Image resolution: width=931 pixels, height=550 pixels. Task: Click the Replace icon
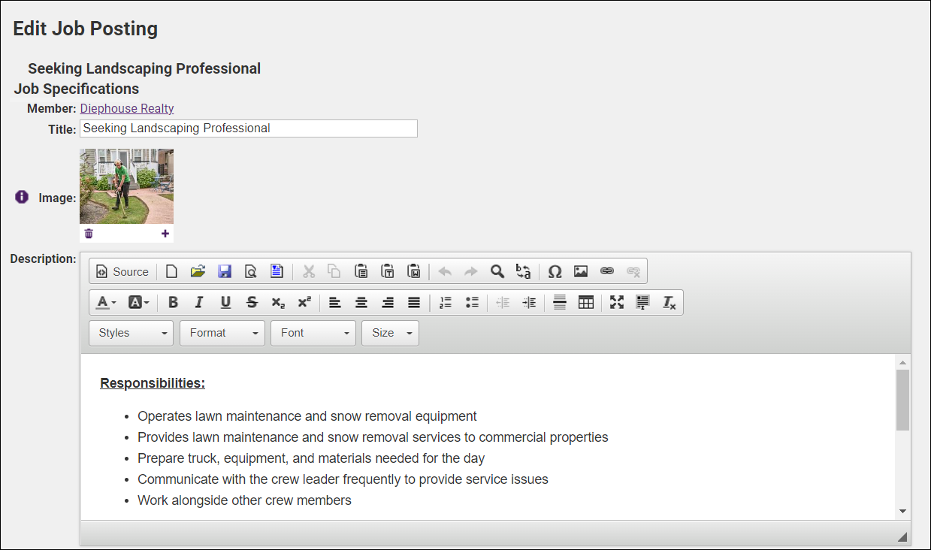coord(524,272)
